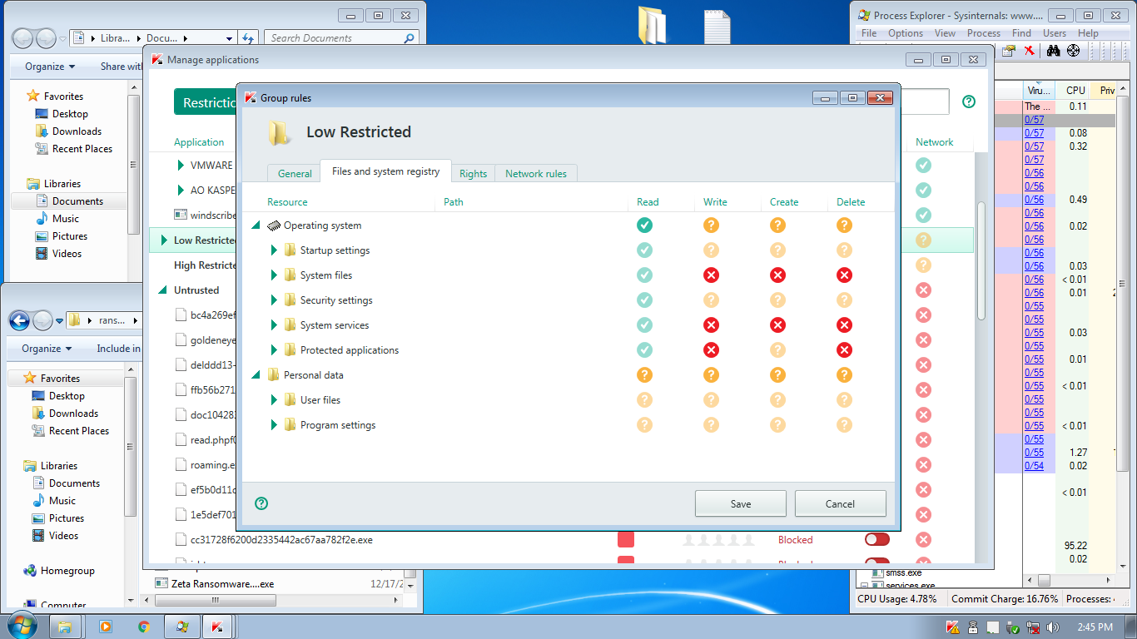Toggle the switch for cc31728f6200d2335442ac67aa782f2e.exe
Screen dimensions: 1137x639
877,539
